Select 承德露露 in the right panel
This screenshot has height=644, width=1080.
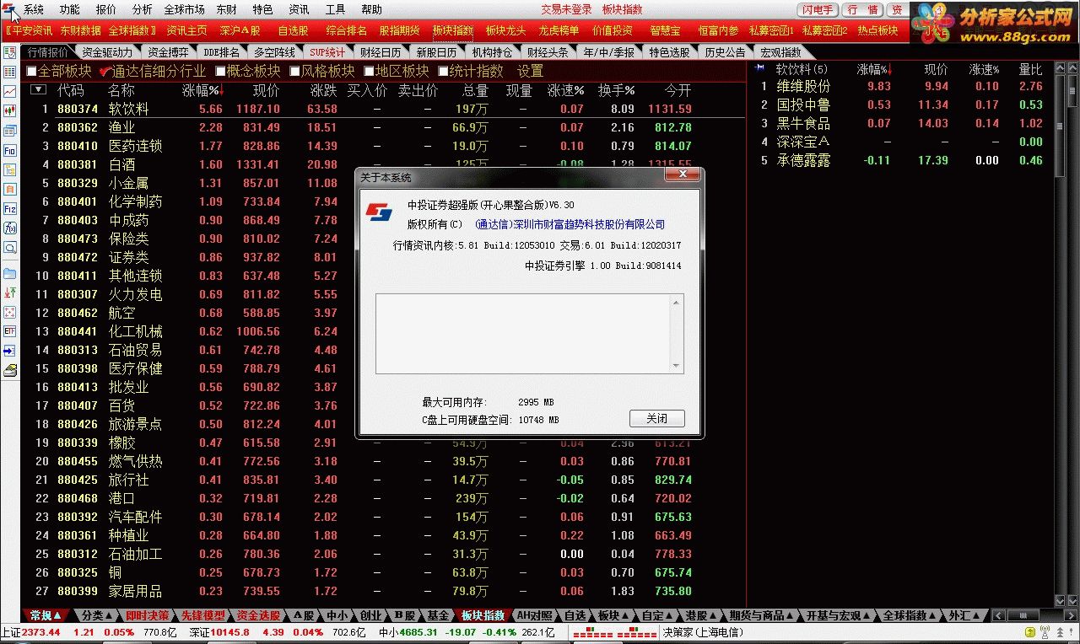(x=804, y=160)
